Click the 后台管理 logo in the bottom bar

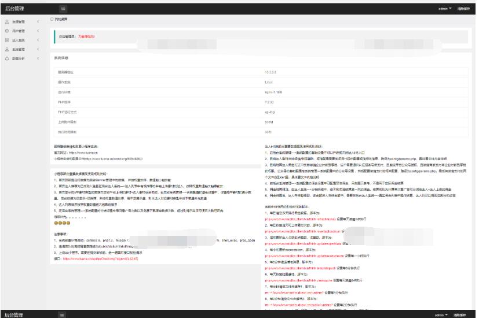(x=14, y=315)
